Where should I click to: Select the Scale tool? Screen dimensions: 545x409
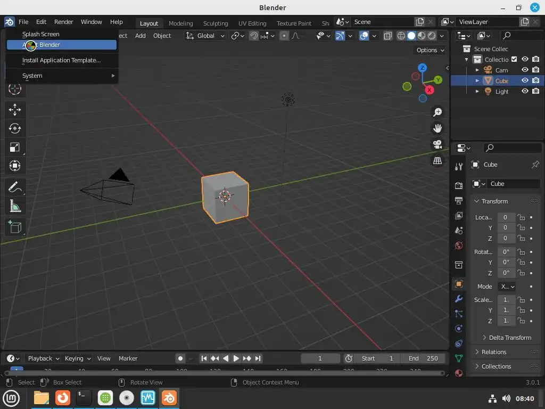(14, 147)
